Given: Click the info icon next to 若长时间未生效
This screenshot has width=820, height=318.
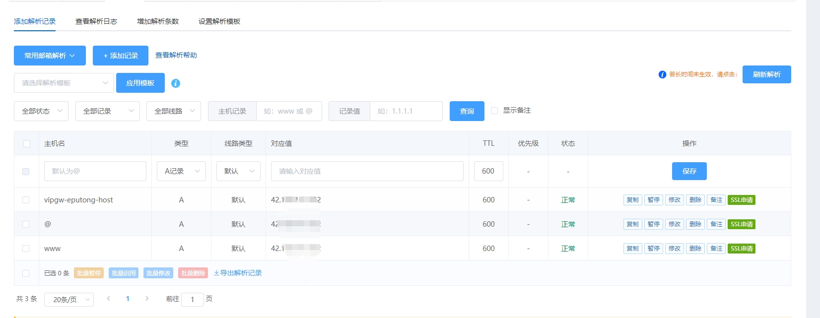Looking at the screenshot, I should coord(662,74).
